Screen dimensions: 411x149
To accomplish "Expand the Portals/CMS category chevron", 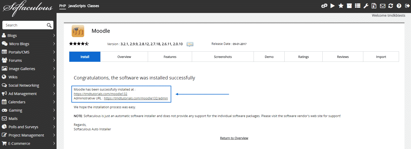I will 54,52.
